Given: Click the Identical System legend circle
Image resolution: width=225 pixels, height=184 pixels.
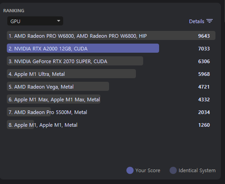Looking at the screenshot, I should click(173, 170).
